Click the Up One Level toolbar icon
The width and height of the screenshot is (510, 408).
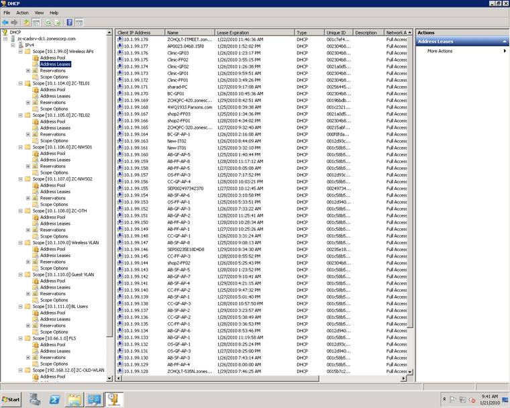pyautogui.click(x=26, y=22)
